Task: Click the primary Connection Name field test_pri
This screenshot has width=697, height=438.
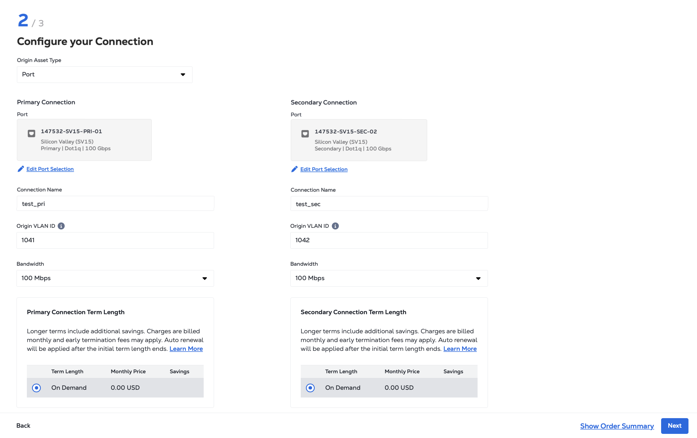Action: 115,204
